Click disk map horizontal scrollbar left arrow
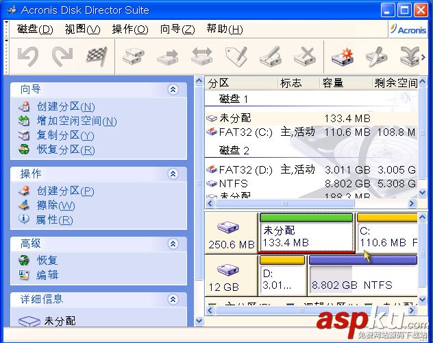Screen dimensions: 433x343 210,310
